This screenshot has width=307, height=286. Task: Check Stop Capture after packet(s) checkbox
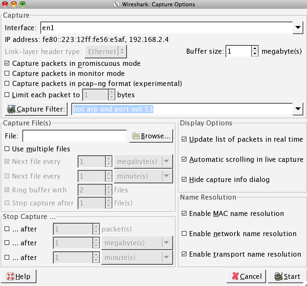point(7,229)
